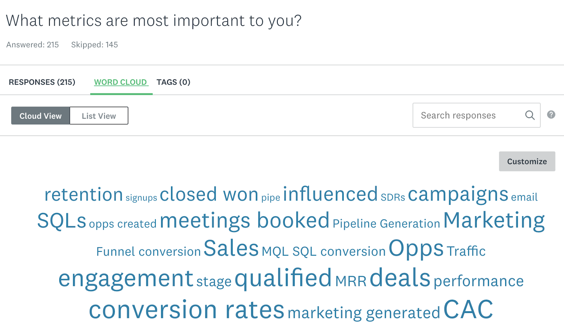The image size is (564, 331).
Task: Click the search magnifier icon
Action: click(x=530, y=115)
